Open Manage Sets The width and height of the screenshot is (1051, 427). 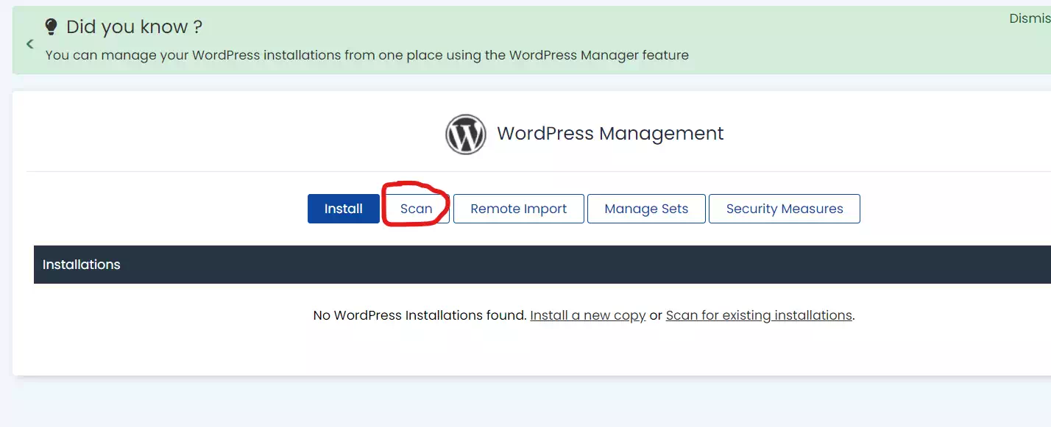coord(646,209)
